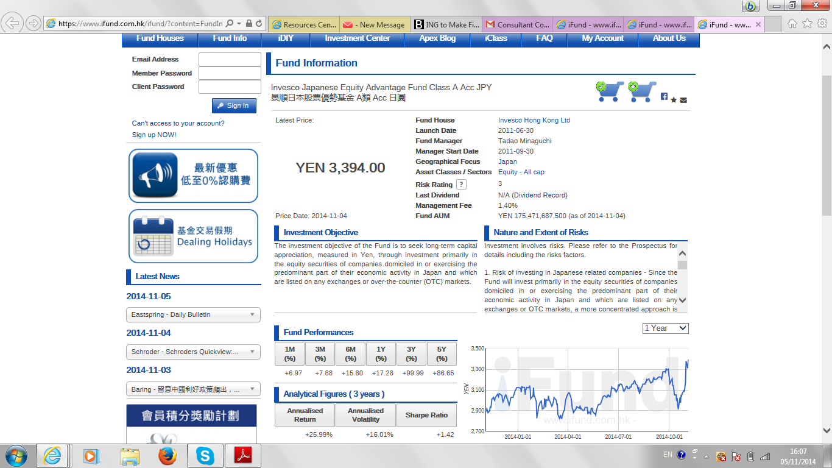The height and width of the screenshot is (468, 832).
Task: Open the Dealing Holidays calendar banner
Action: tap(193, 236)
